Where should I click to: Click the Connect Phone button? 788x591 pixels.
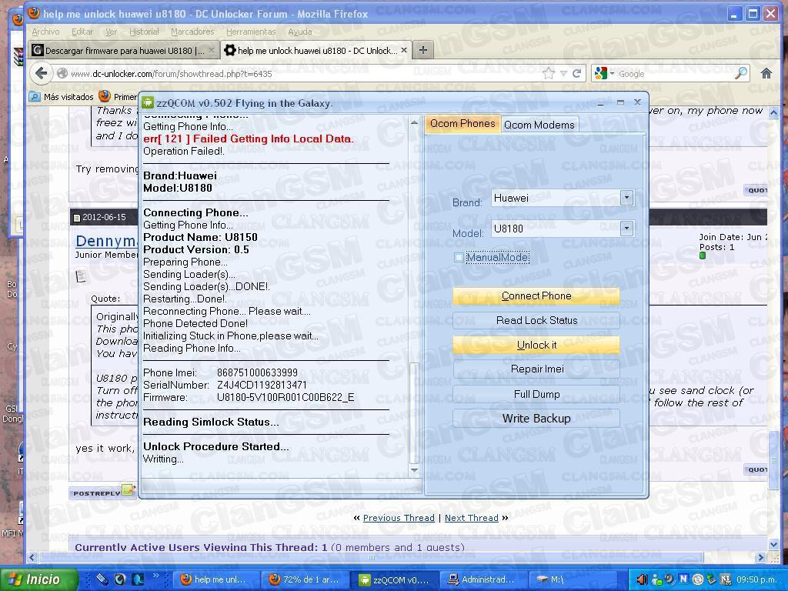[x=536, y=296]
